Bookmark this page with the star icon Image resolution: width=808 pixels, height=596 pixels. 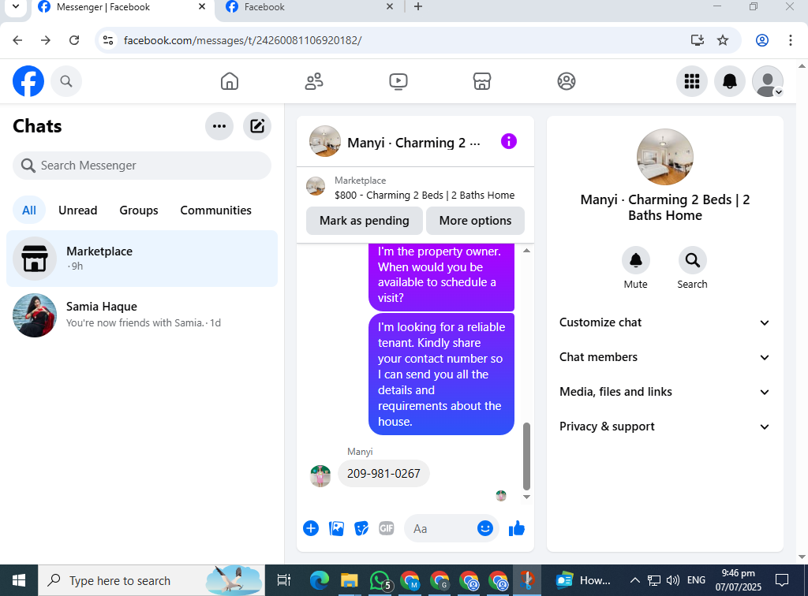[x=723, y=40]
